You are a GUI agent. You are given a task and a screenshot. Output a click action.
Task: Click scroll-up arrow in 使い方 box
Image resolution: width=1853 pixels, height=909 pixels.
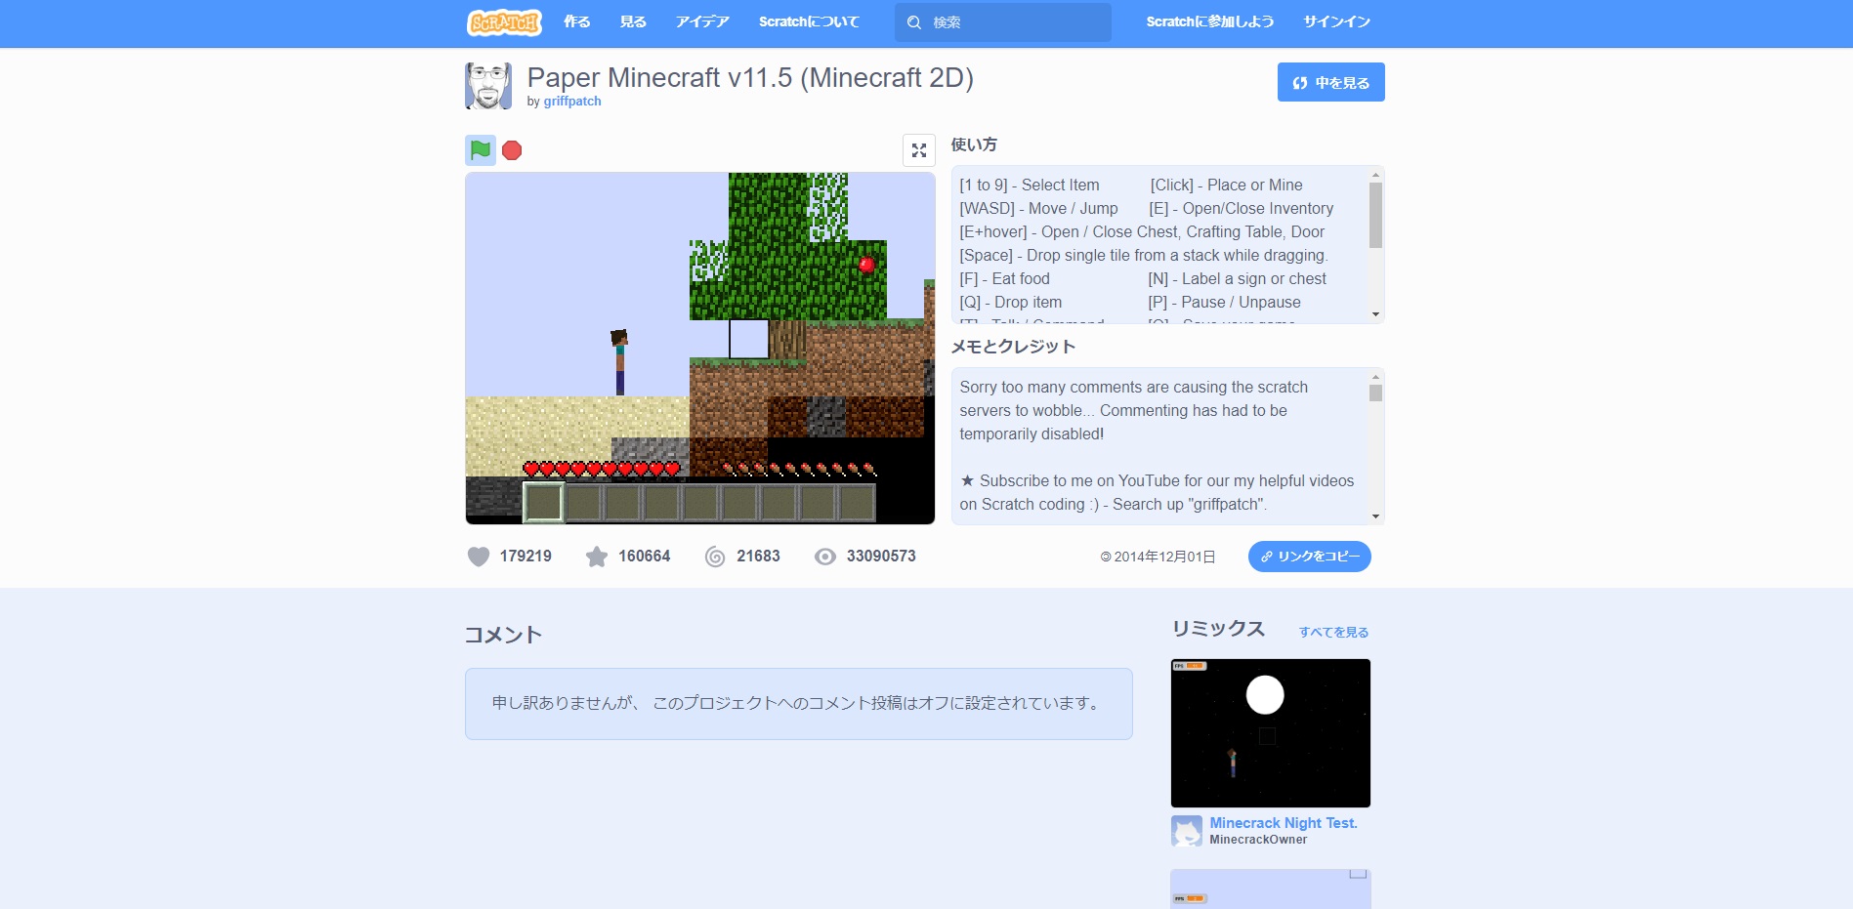pyautogui.click(x=1375, y=176)
